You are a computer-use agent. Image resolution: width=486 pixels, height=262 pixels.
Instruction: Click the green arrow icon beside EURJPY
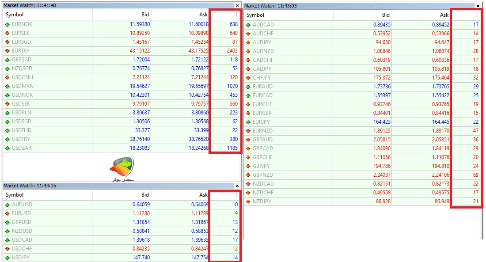pos(248,122)
